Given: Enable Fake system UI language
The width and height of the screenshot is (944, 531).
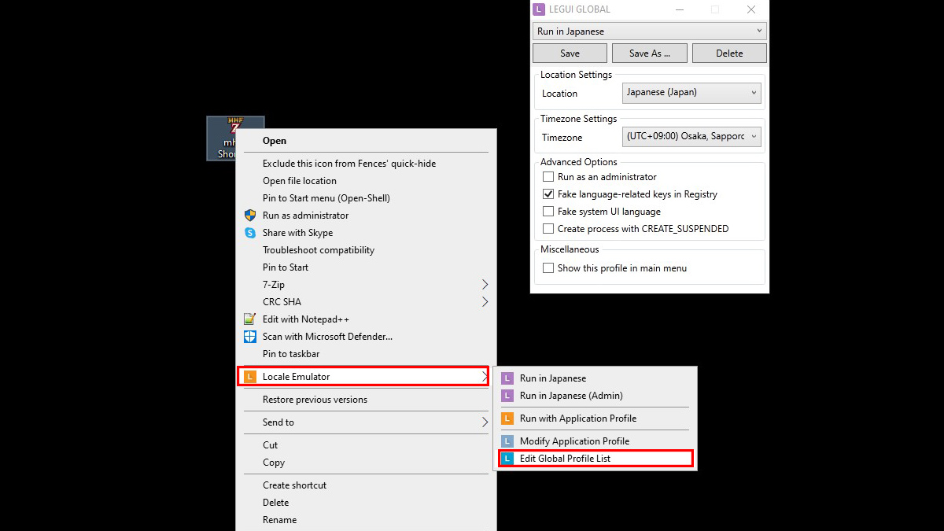Looking at the screenshot, I should pos(548,211).
